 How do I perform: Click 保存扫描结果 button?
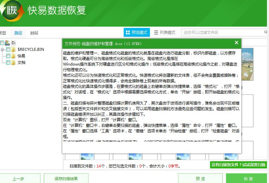[66, 178]
